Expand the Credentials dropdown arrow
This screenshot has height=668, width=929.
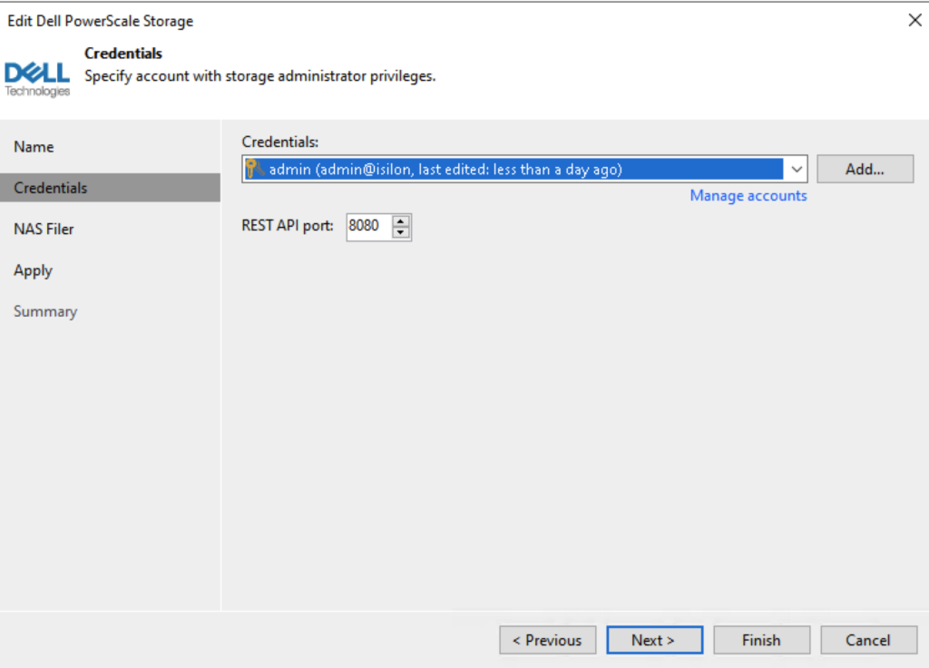(x=796, y=170)
